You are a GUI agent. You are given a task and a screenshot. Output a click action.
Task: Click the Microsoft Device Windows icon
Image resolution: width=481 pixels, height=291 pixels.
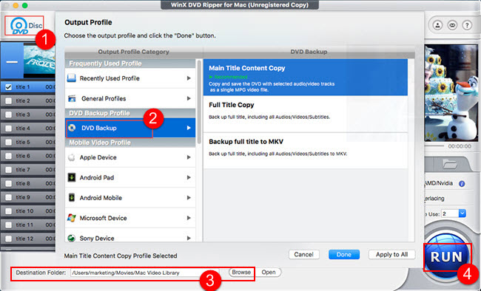coord(72,218)
